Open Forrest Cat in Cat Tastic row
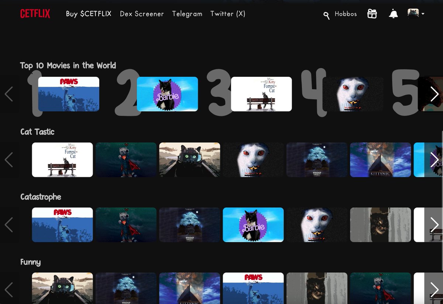 coord(62,160)
